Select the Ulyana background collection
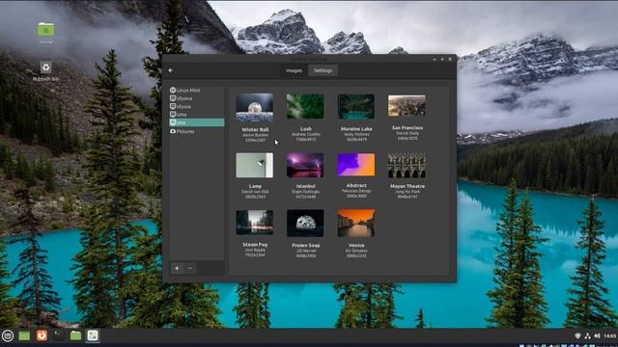The image size is (618, 347). coord(196,98)
